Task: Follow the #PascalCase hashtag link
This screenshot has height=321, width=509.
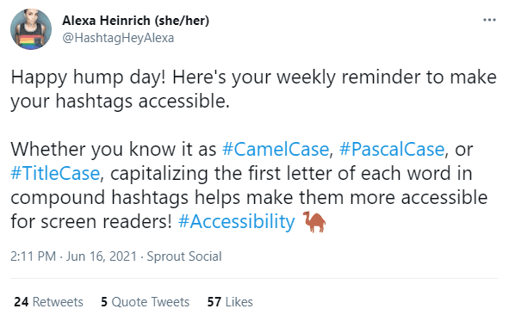Action: pyautogui.click(x=392, y=149)
